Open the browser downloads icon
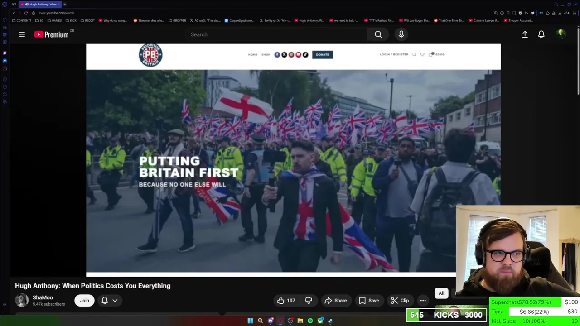 tap(560, 13)
